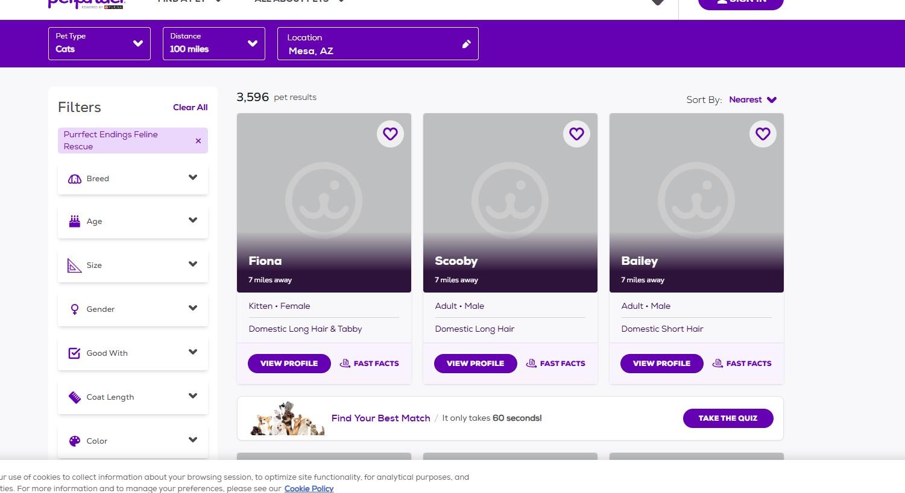Click the Coat Length comb icon
The height and width of the screenshot is (493, 905).
tap(75, 397)
